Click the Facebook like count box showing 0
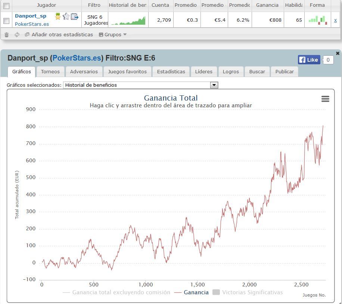342x304 pixels. (x=328, y=60)
